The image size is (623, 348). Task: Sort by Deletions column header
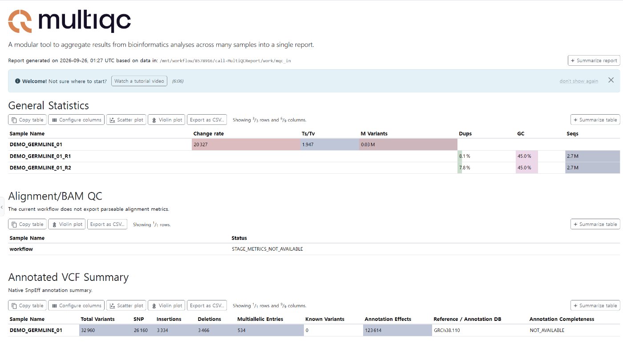click(210, 319)
